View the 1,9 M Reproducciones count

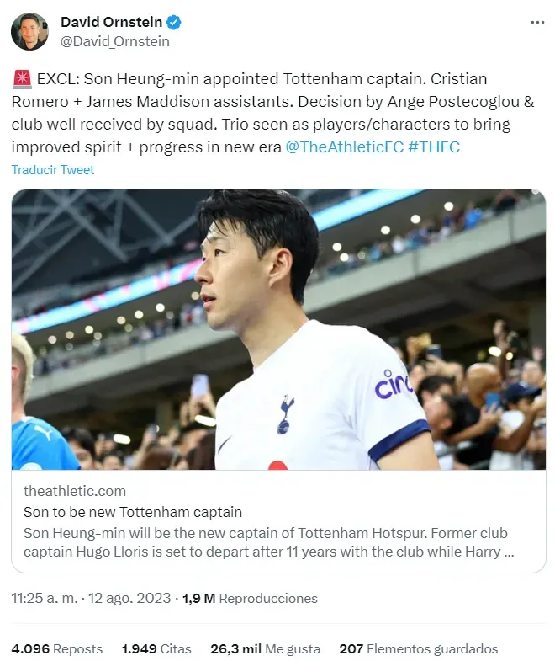point(250,598)
